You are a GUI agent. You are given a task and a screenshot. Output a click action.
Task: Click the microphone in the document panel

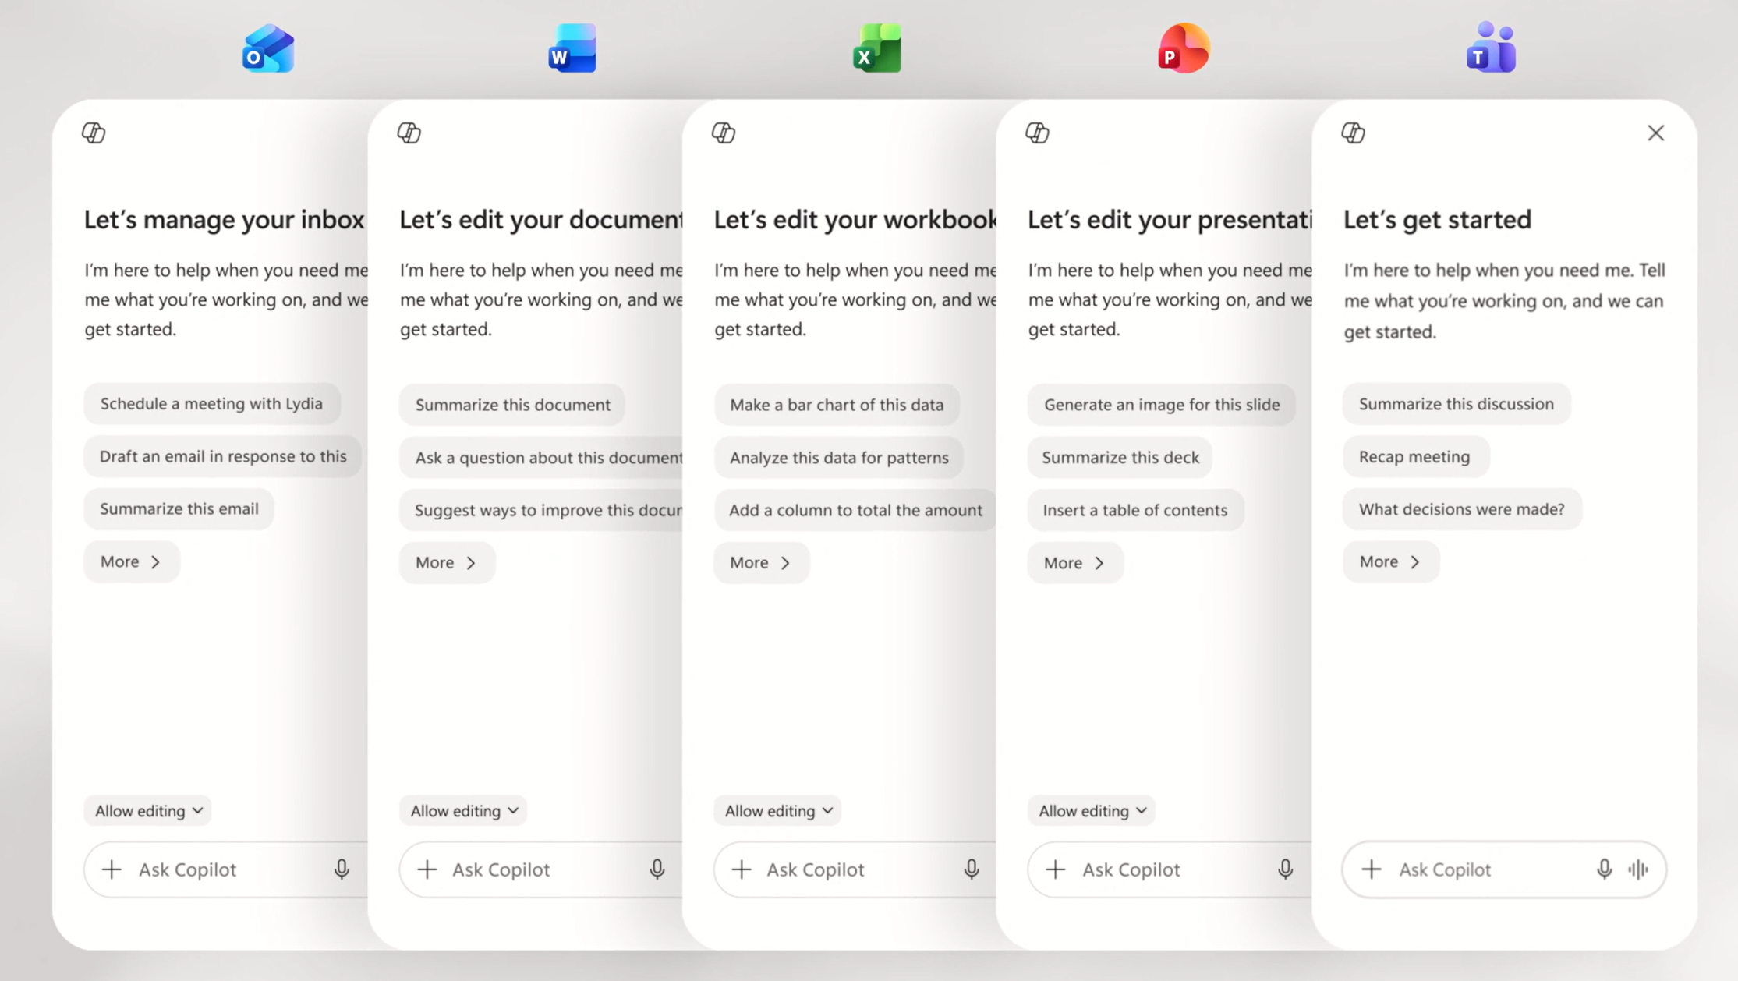click(657, 869)
